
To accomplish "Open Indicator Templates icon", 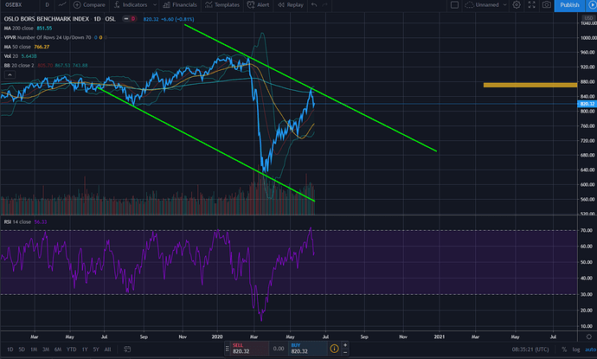I will tap(209, 5).
